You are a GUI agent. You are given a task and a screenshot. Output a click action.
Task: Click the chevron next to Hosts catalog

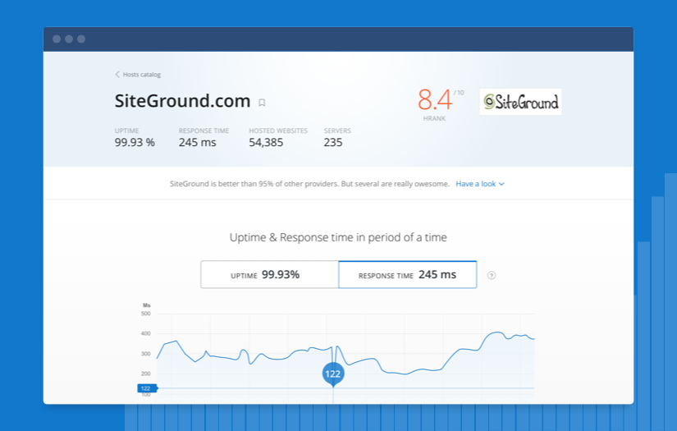[x=117, y=74]
